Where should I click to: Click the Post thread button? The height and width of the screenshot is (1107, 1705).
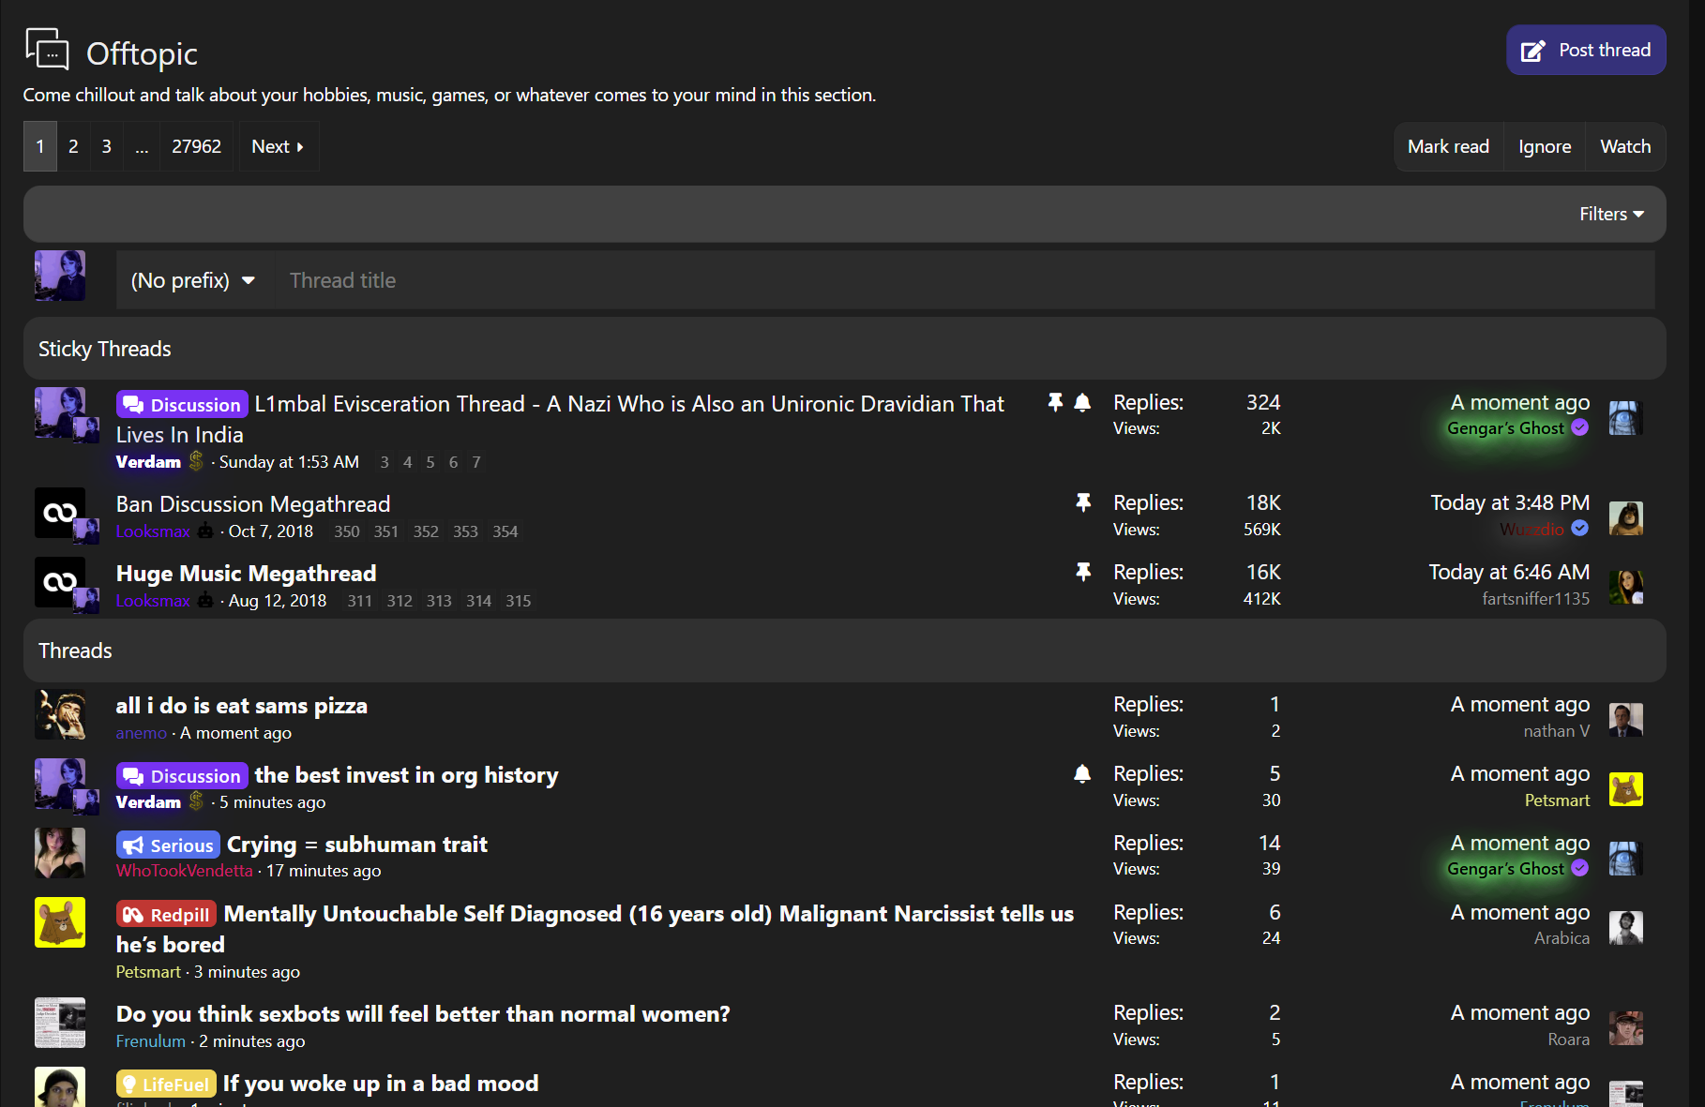(x=1586, y=51)
